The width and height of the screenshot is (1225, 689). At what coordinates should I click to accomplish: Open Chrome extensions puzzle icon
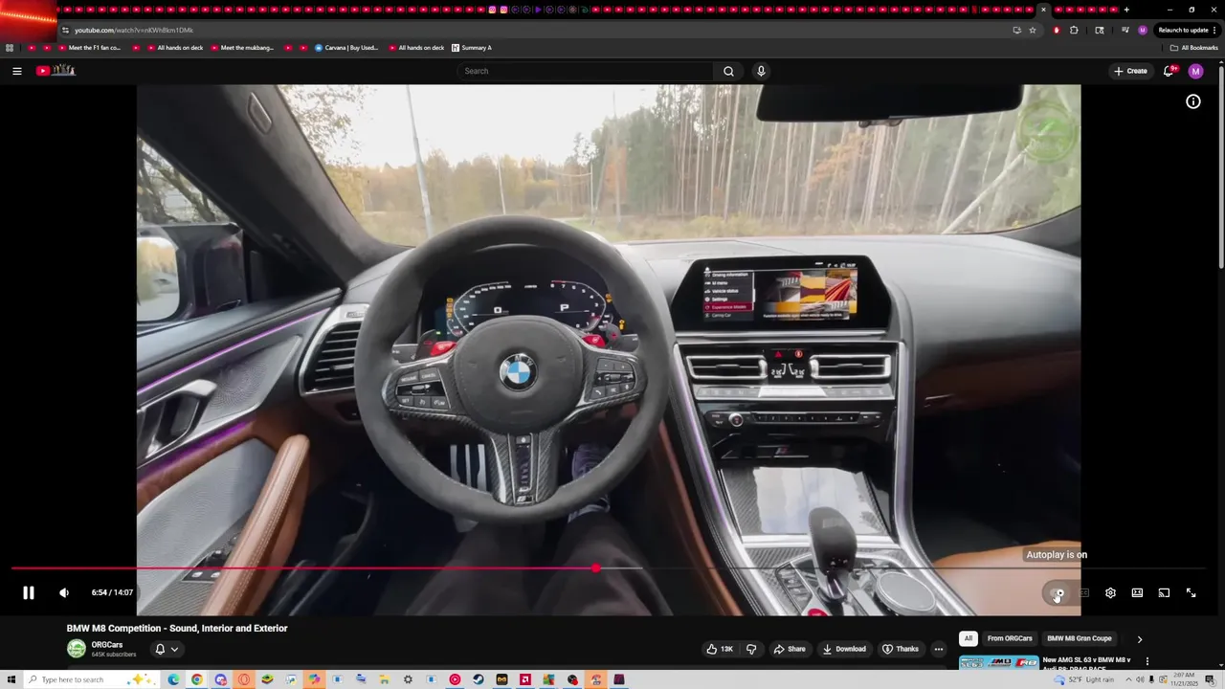click(x=1074, y=30)
